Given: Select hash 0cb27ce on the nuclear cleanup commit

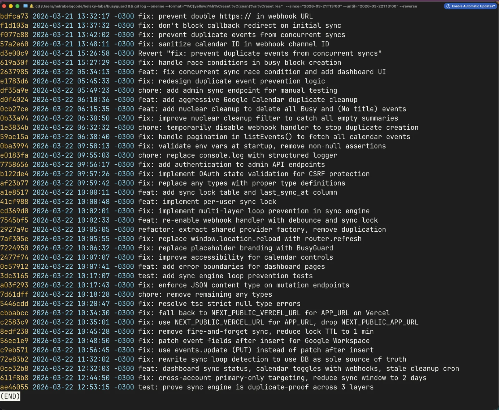Looking at the screenshot, I should coord(14,109).
